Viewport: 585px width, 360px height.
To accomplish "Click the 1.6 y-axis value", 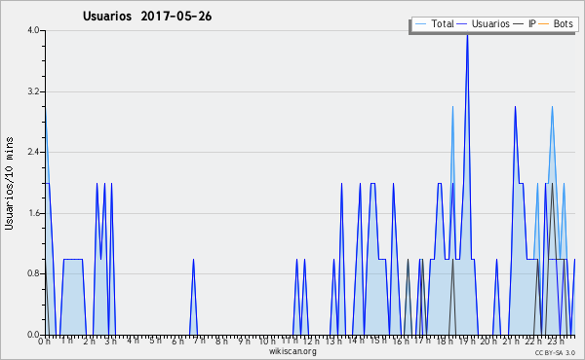I will tap(33, 213).
